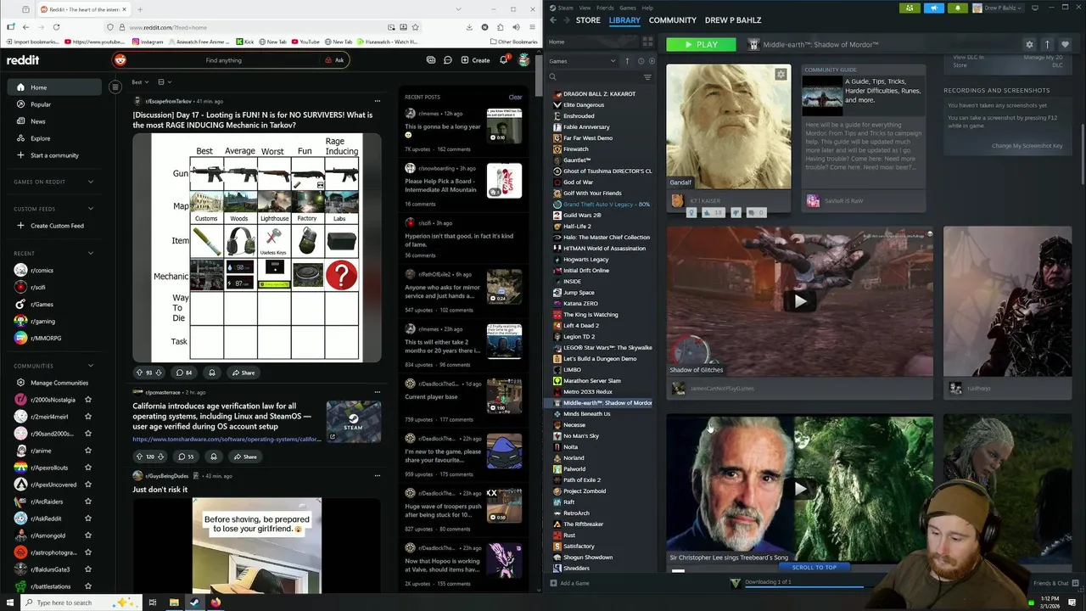Open Reddit user avatar menu
This screenshot has width=1086, height=611.
(x=524, y=60)
